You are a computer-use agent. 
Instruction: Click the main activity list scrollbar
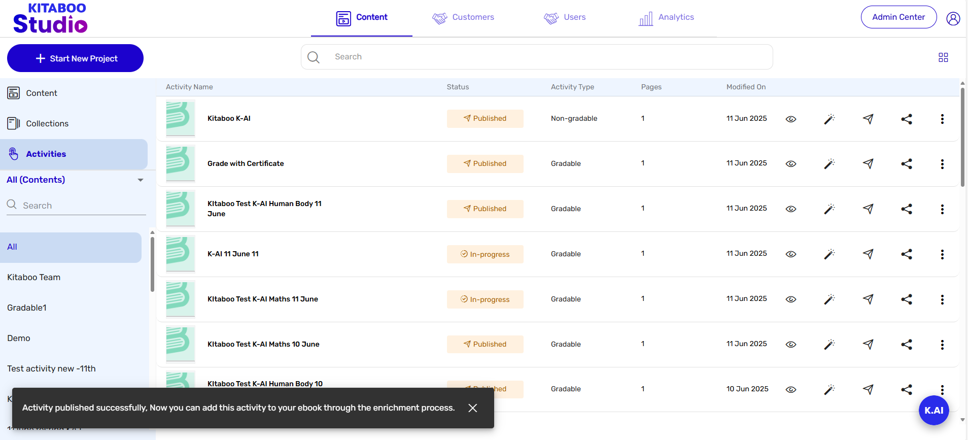click(x=962, y=138)
